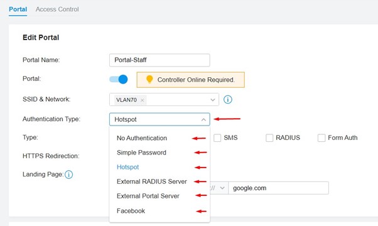Remove the VLAN70 tag with its x icon
The height and width of the screenshot is (226, 378).
click(x=143, y=100)
